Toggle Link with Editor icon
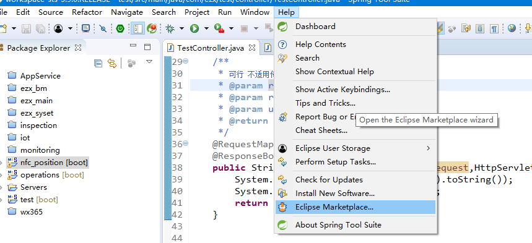The width and height of the screenshot is (532, 243). click(112, 63)
